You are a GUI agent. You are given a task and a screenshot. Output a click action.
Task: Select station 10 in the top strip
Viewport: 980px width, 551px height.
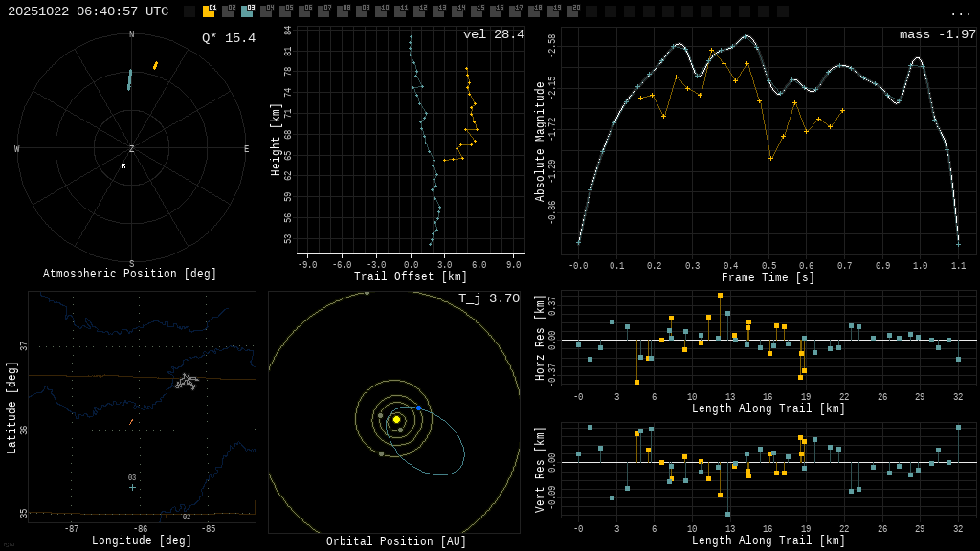[x=381, y=11]
